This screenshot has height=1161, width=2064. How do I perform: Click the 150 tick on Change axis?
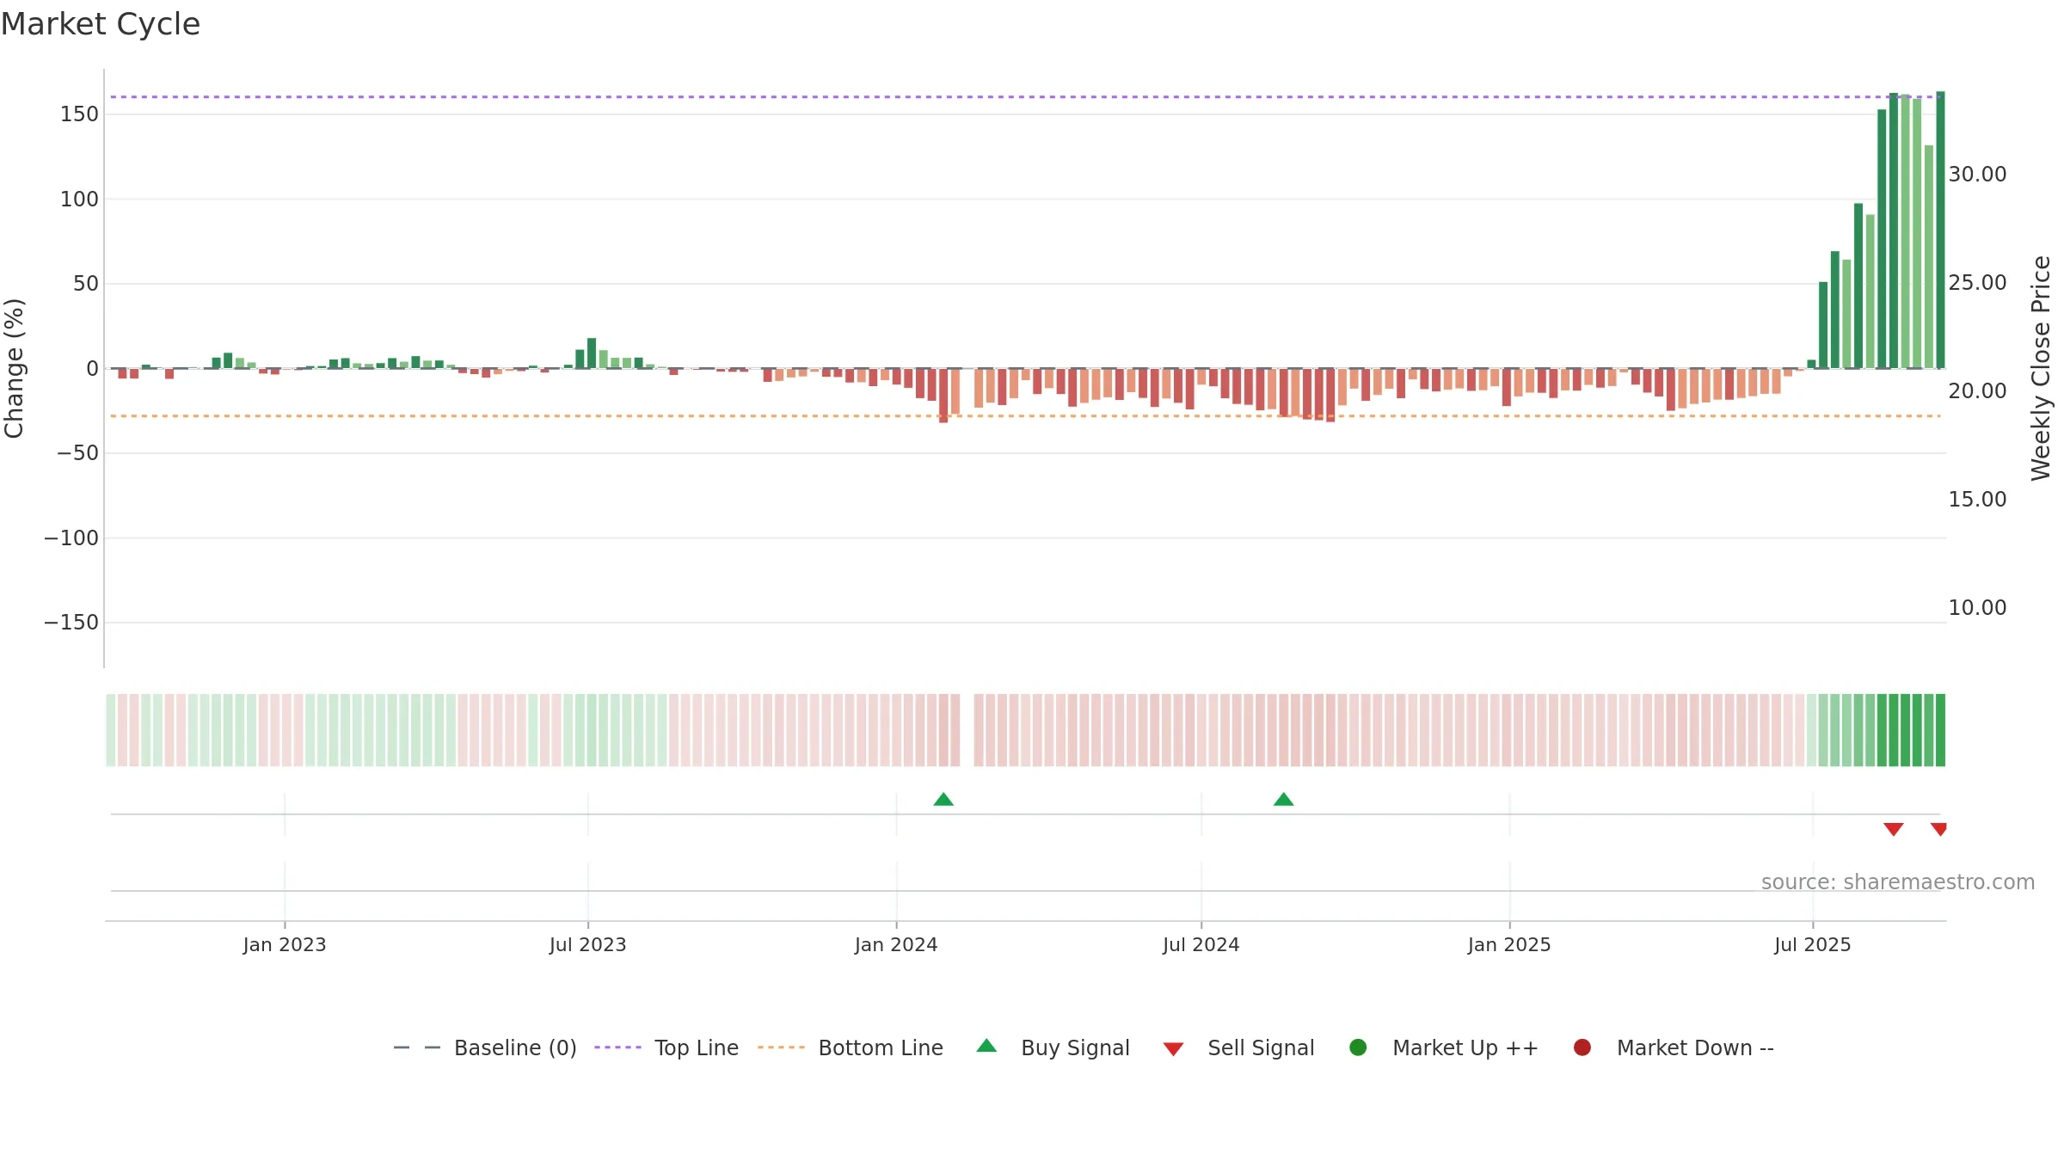point(79,114)
